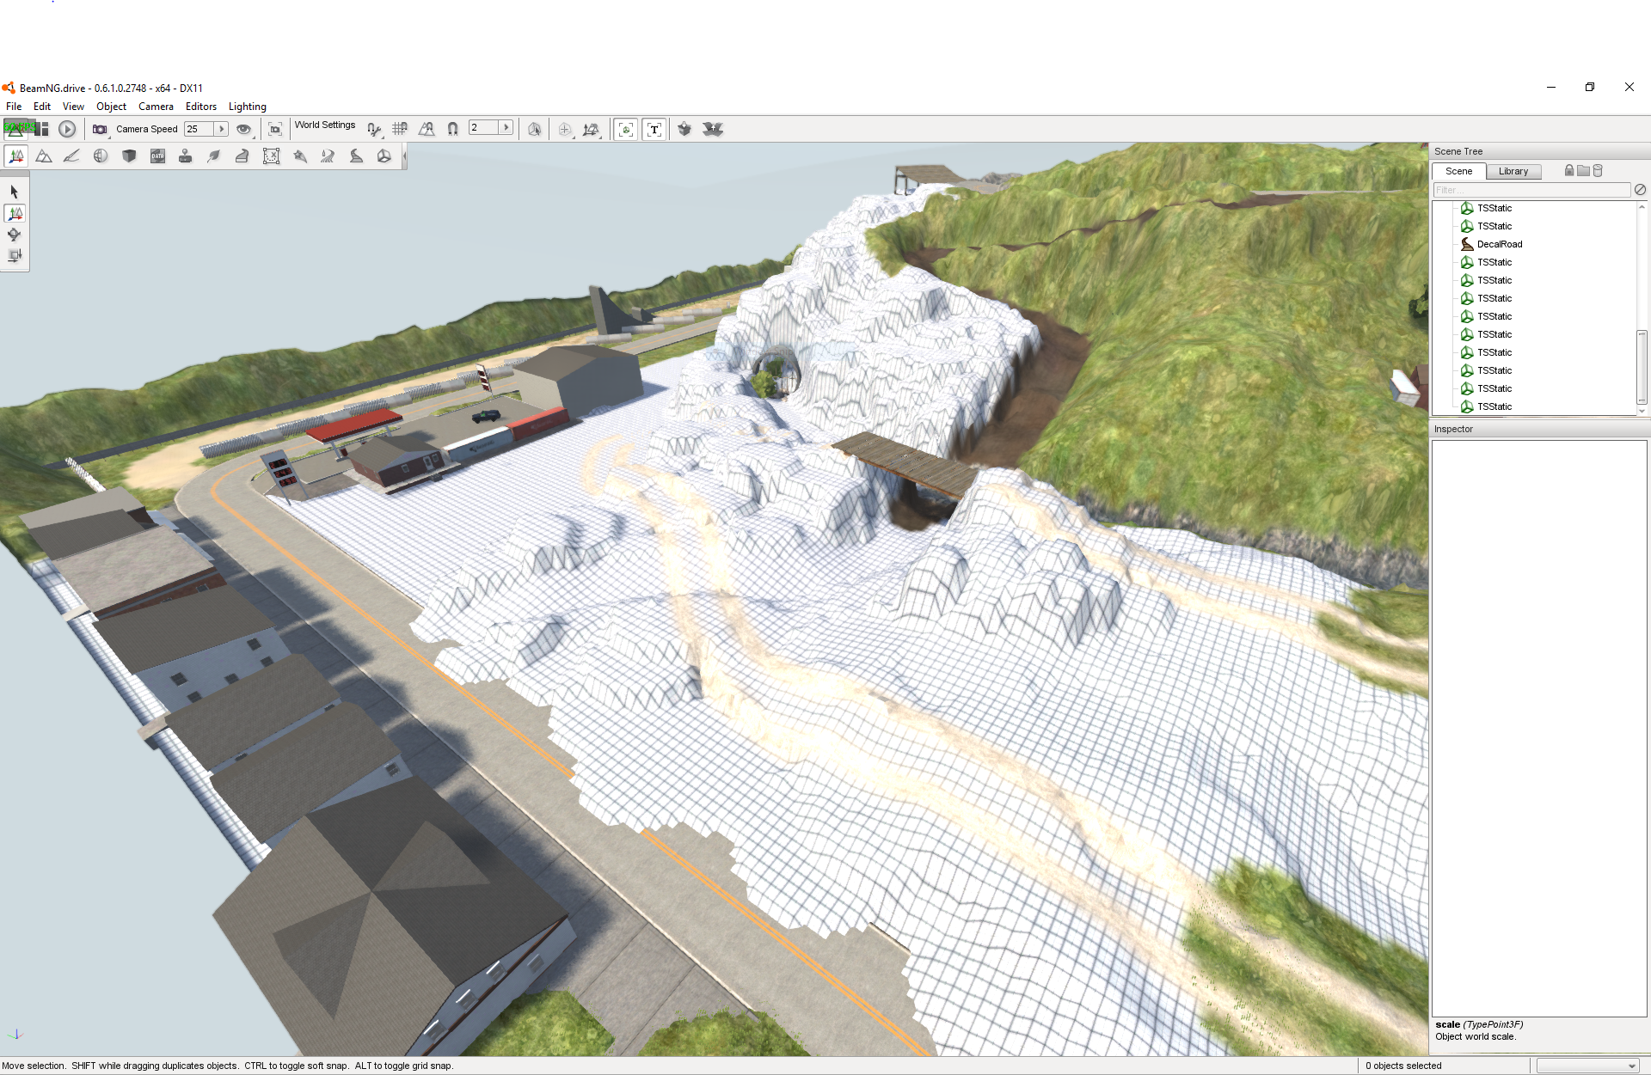Open the Forest Editor leaf icon

pyautogui.click(x=214, y=156)
